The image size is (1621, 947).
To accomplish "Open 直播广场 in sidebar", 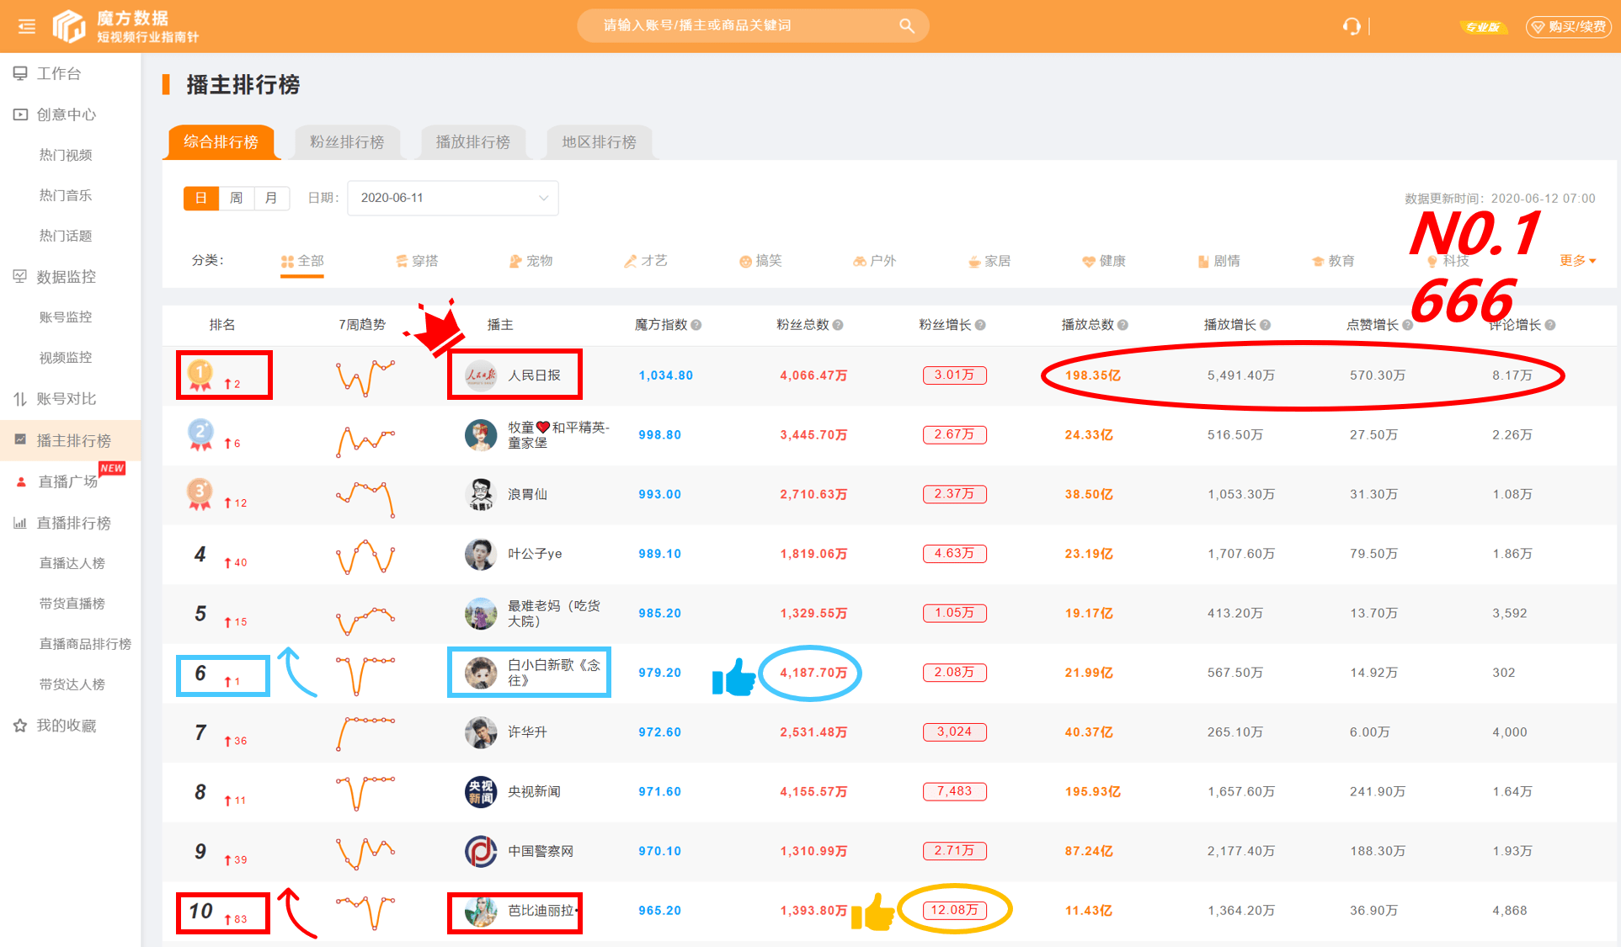I will (x=67, y=481).
